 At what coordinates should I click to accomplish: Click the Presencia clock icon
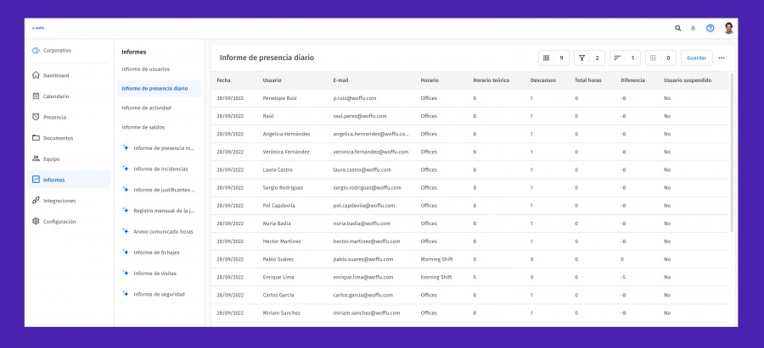pyautogui.click(x=36, y=117)
